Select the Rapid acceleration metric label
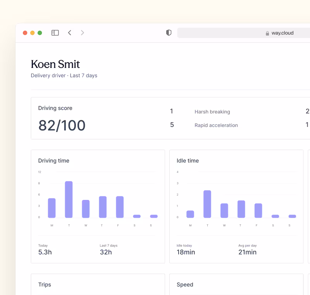This screenshot has height=295, width=310. tap(216, 125)
